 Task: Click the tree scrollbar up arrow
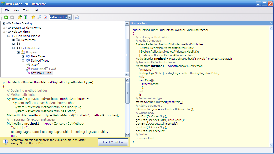pos(127,23)
